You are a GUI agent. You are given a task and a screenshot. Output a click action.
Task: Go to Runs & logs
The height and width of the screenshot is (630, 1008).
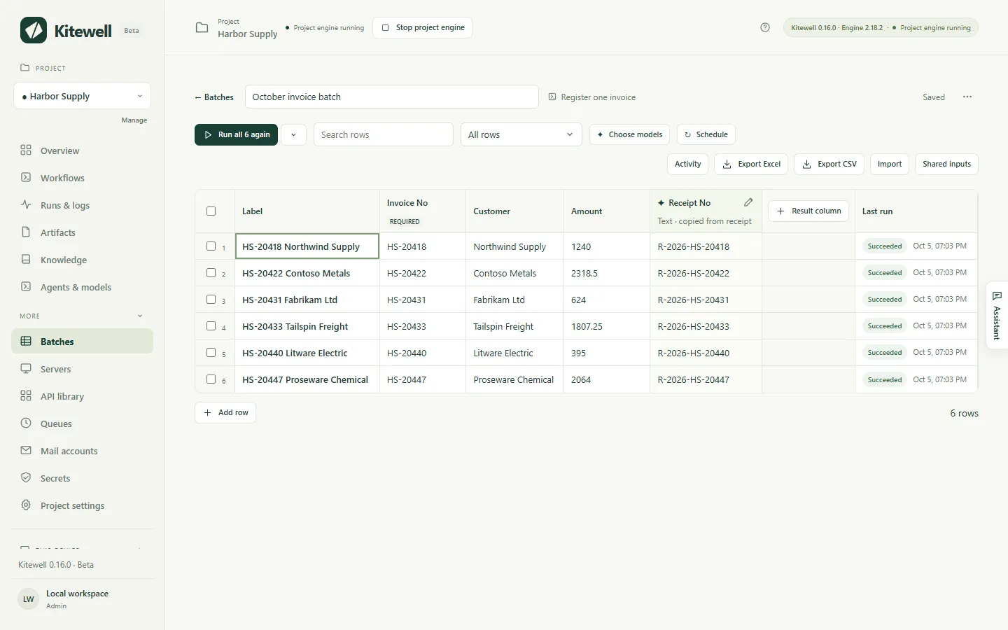(82, 205)
